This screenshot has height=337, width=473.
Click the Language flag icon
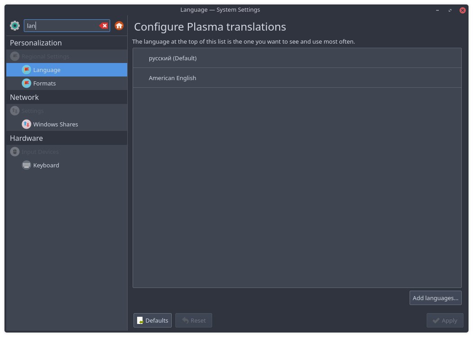coord(27,70)
